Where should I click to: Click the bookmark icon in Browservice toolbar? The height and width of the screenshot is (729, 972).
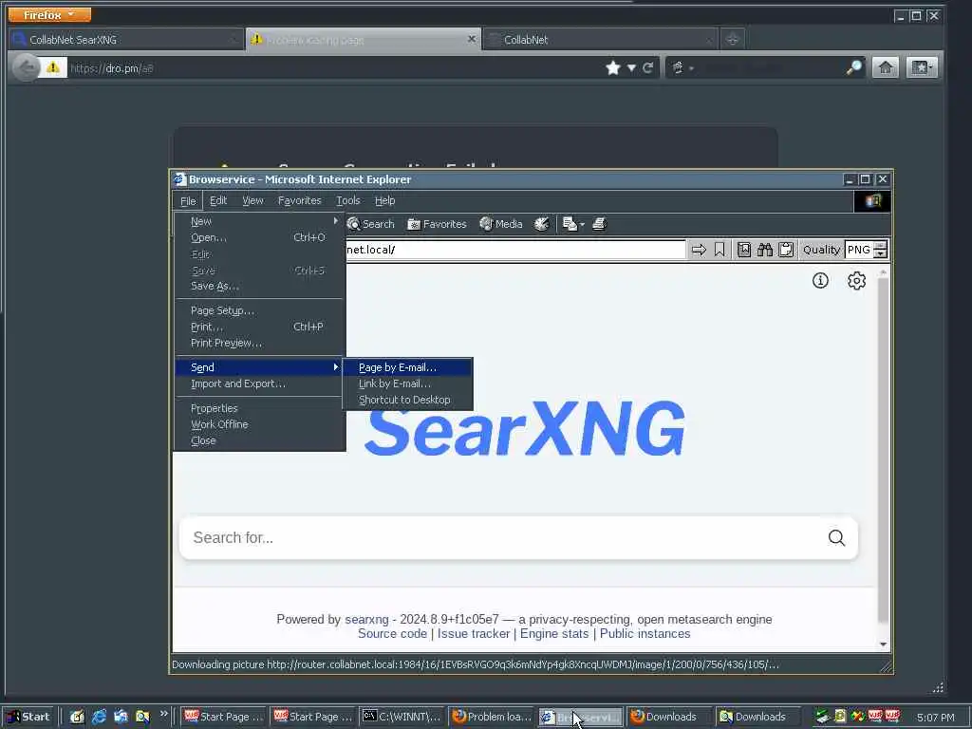[x=720, y=250]
